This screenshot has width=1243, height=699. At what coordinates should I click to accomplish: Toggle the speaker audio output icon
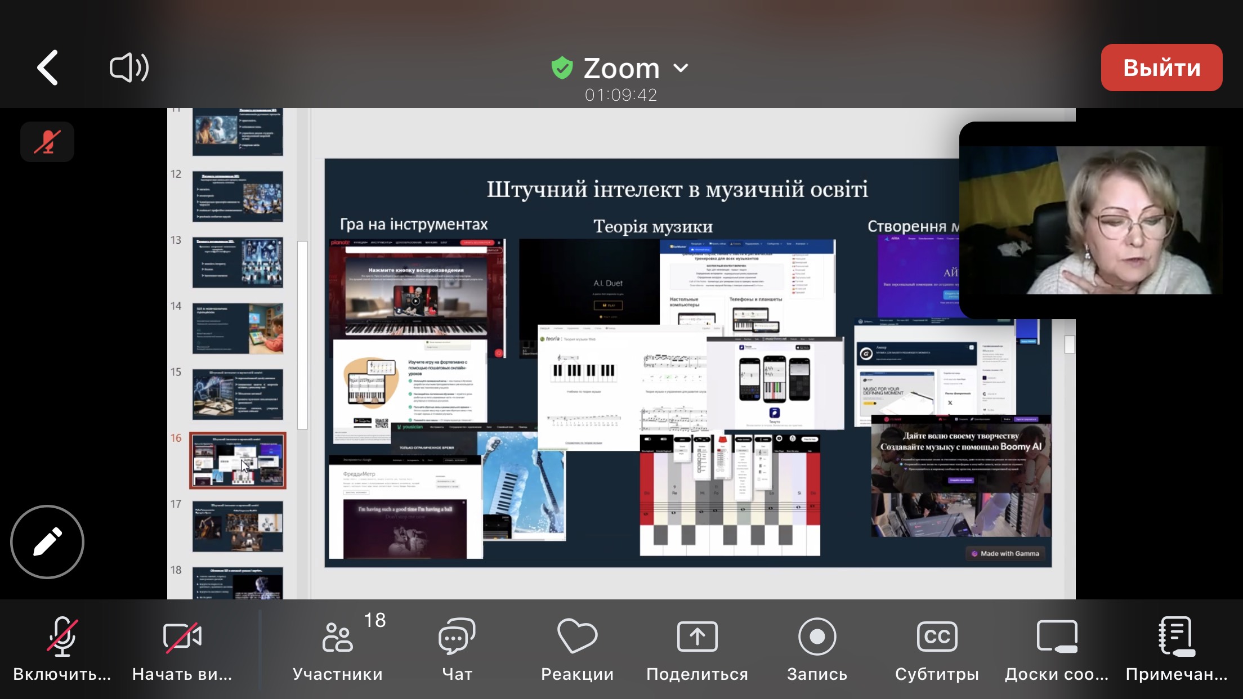(129, 68)
